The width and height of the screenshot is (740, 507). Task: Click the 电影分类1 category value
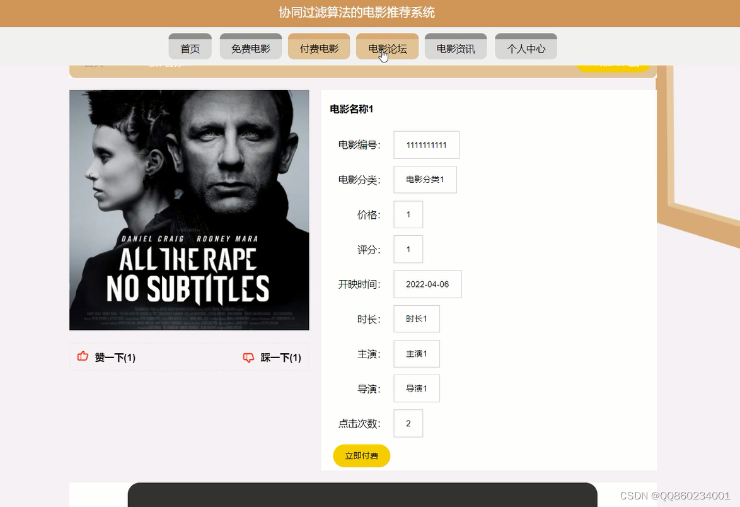[x=425, y=179]
